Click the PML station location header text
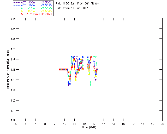The image size is (167, 134). tap(77, 4)
